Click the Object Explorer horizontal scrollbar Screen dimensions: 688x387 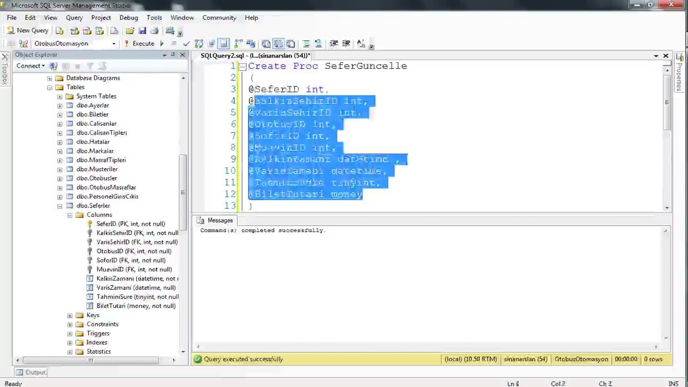coord(90,360)
